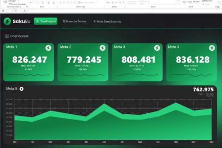Image resolution: width=222 pixels, height=148 pixels.
Task: Select the 836.128 value on Meta 4
Action: pyautogui.click(x=193, y=60)
